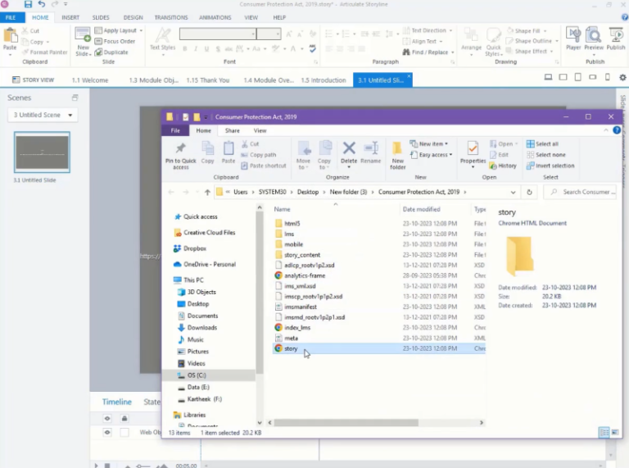
Task: Click the Refresh icon beside address bar
Action: 530,192
